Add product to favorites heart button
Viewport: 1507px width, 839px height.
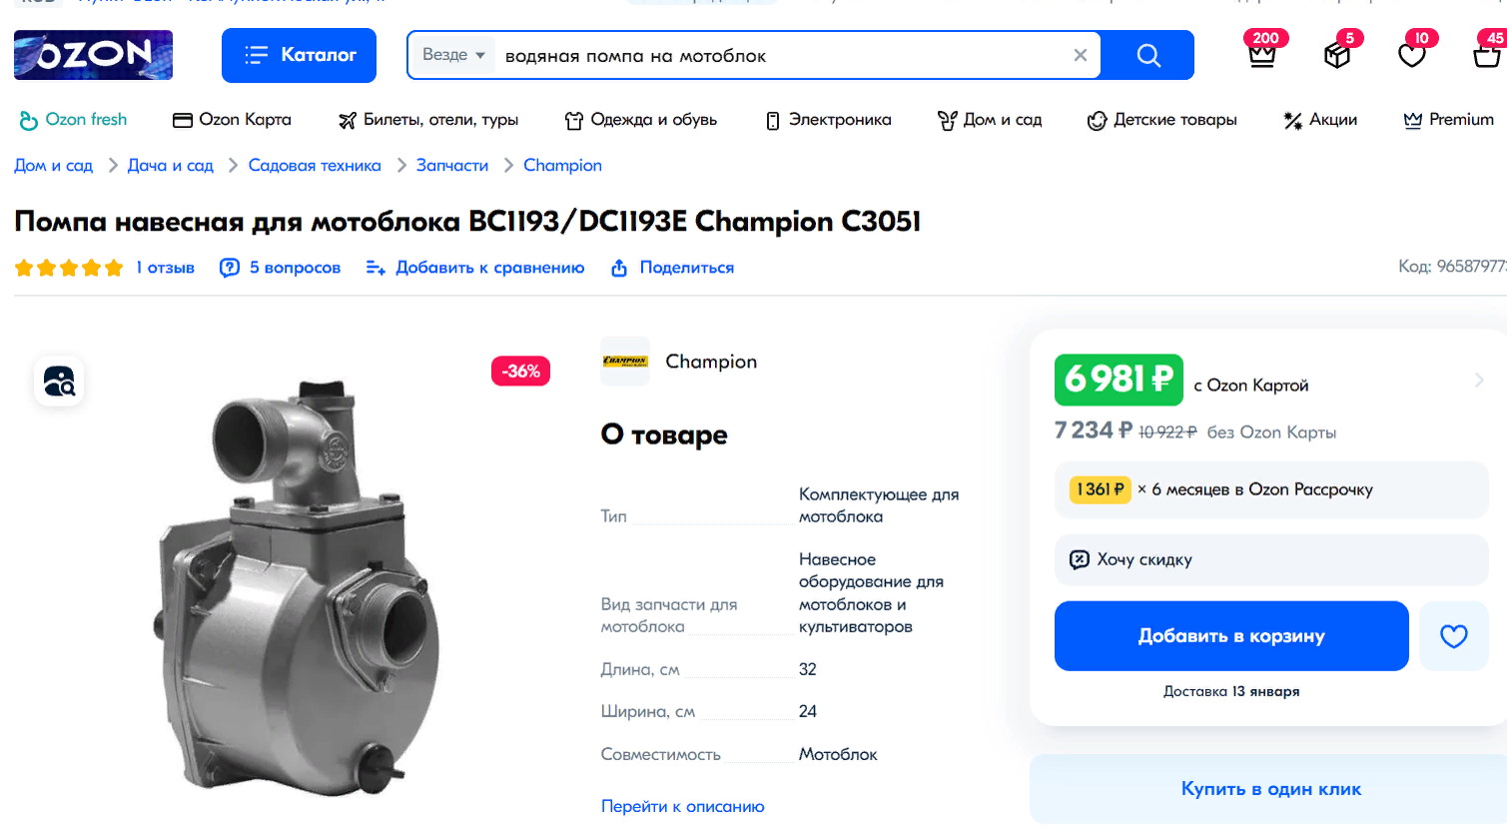click(1453, 636)
